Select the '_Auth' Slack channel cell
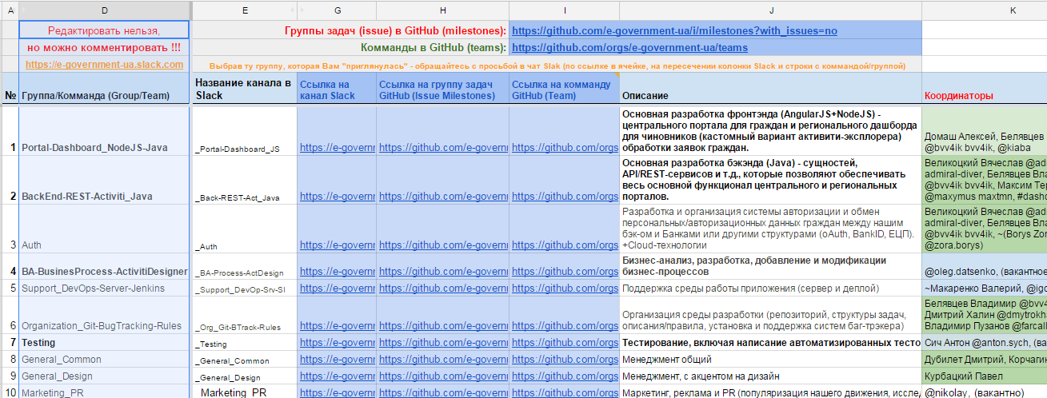The height and width of the screenshot is (398, 1047). pyautogui.click(x=245, y=229)
